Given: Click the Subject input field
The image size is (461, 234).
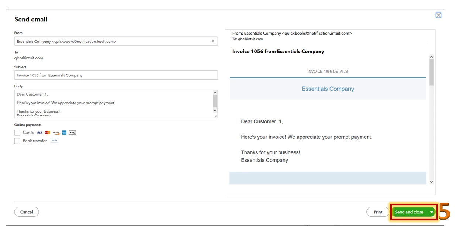Looking at the screenshot, I should tap(116, 75).
